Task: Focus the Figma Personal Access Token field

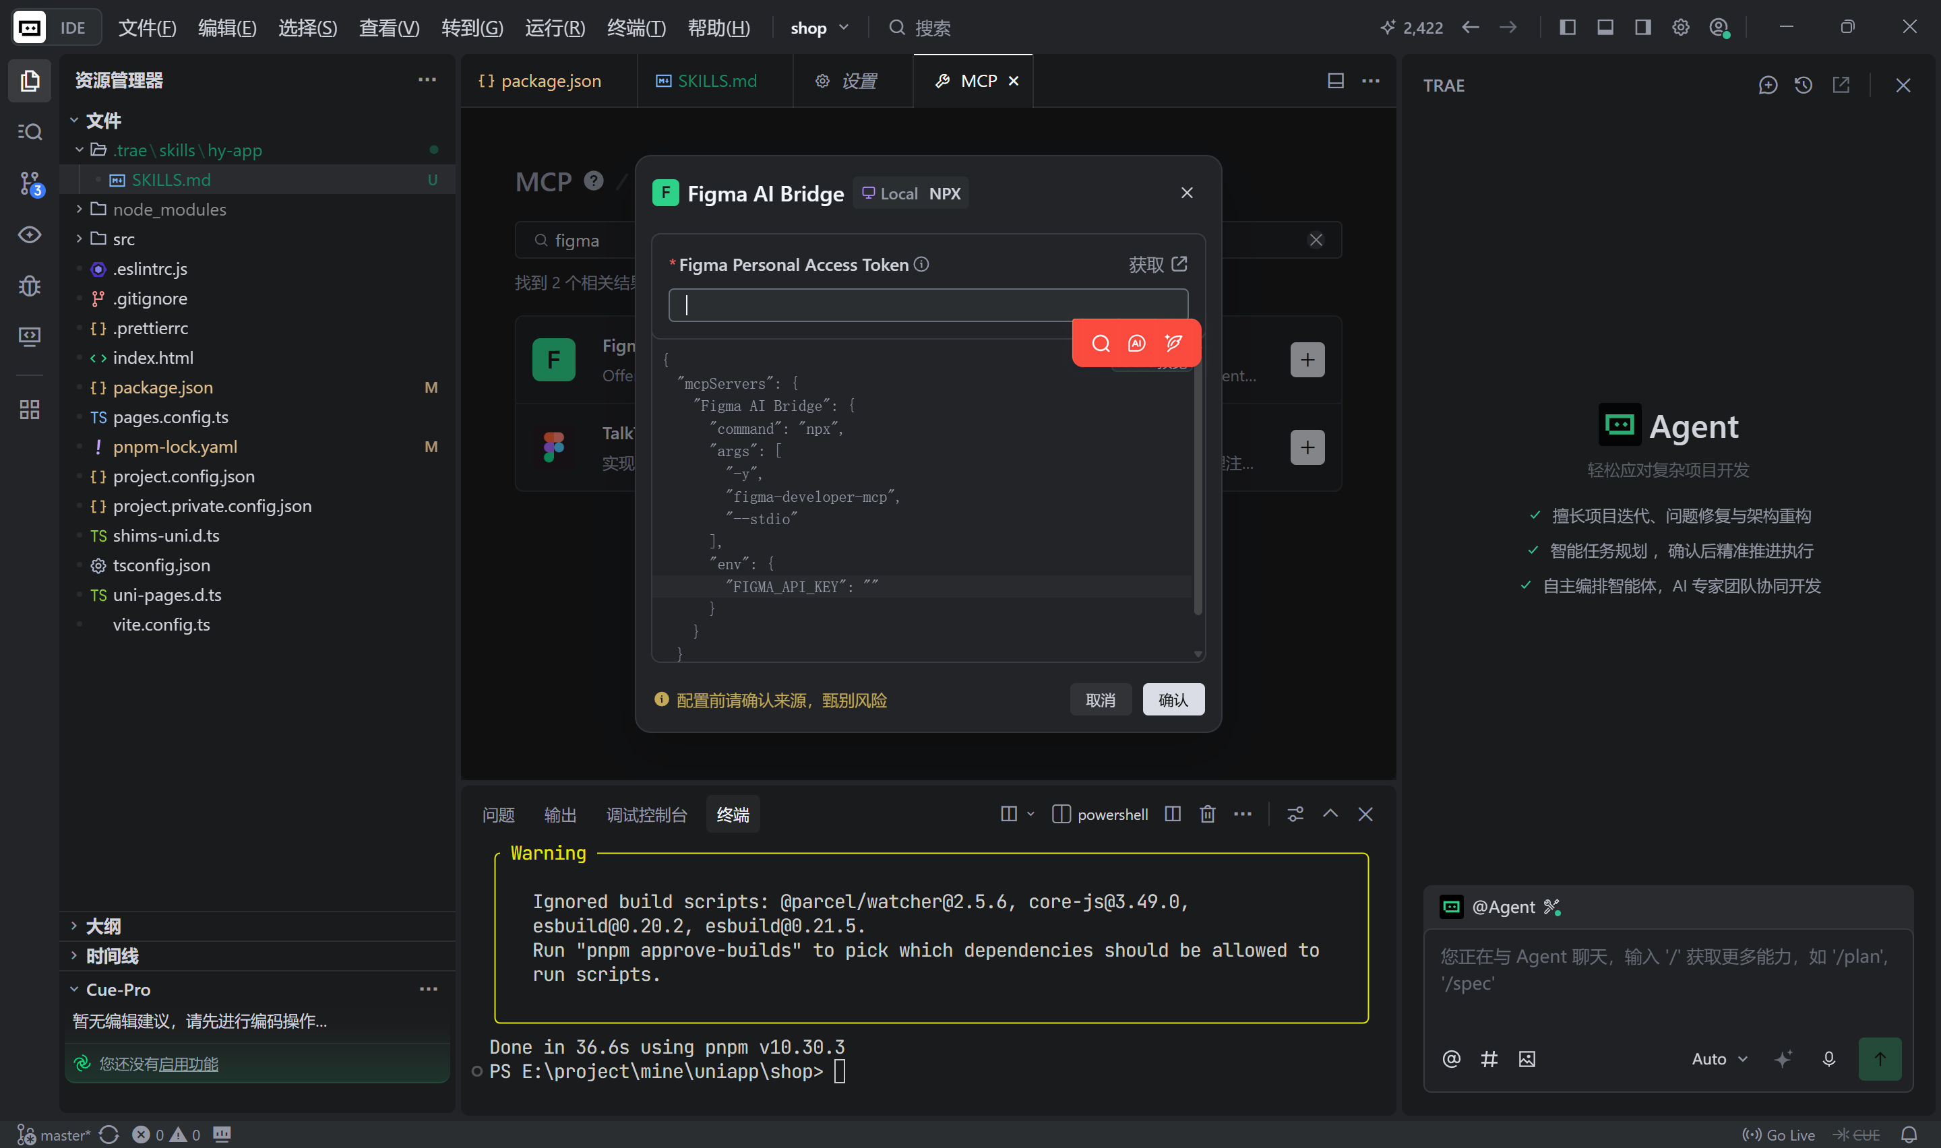Action: 927,305
